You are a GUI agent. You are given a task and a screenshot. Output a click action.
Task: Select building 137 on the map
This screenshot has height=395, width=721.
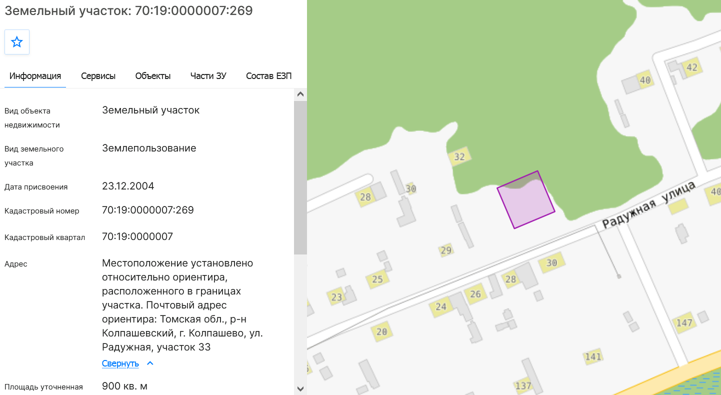point(523,385)
